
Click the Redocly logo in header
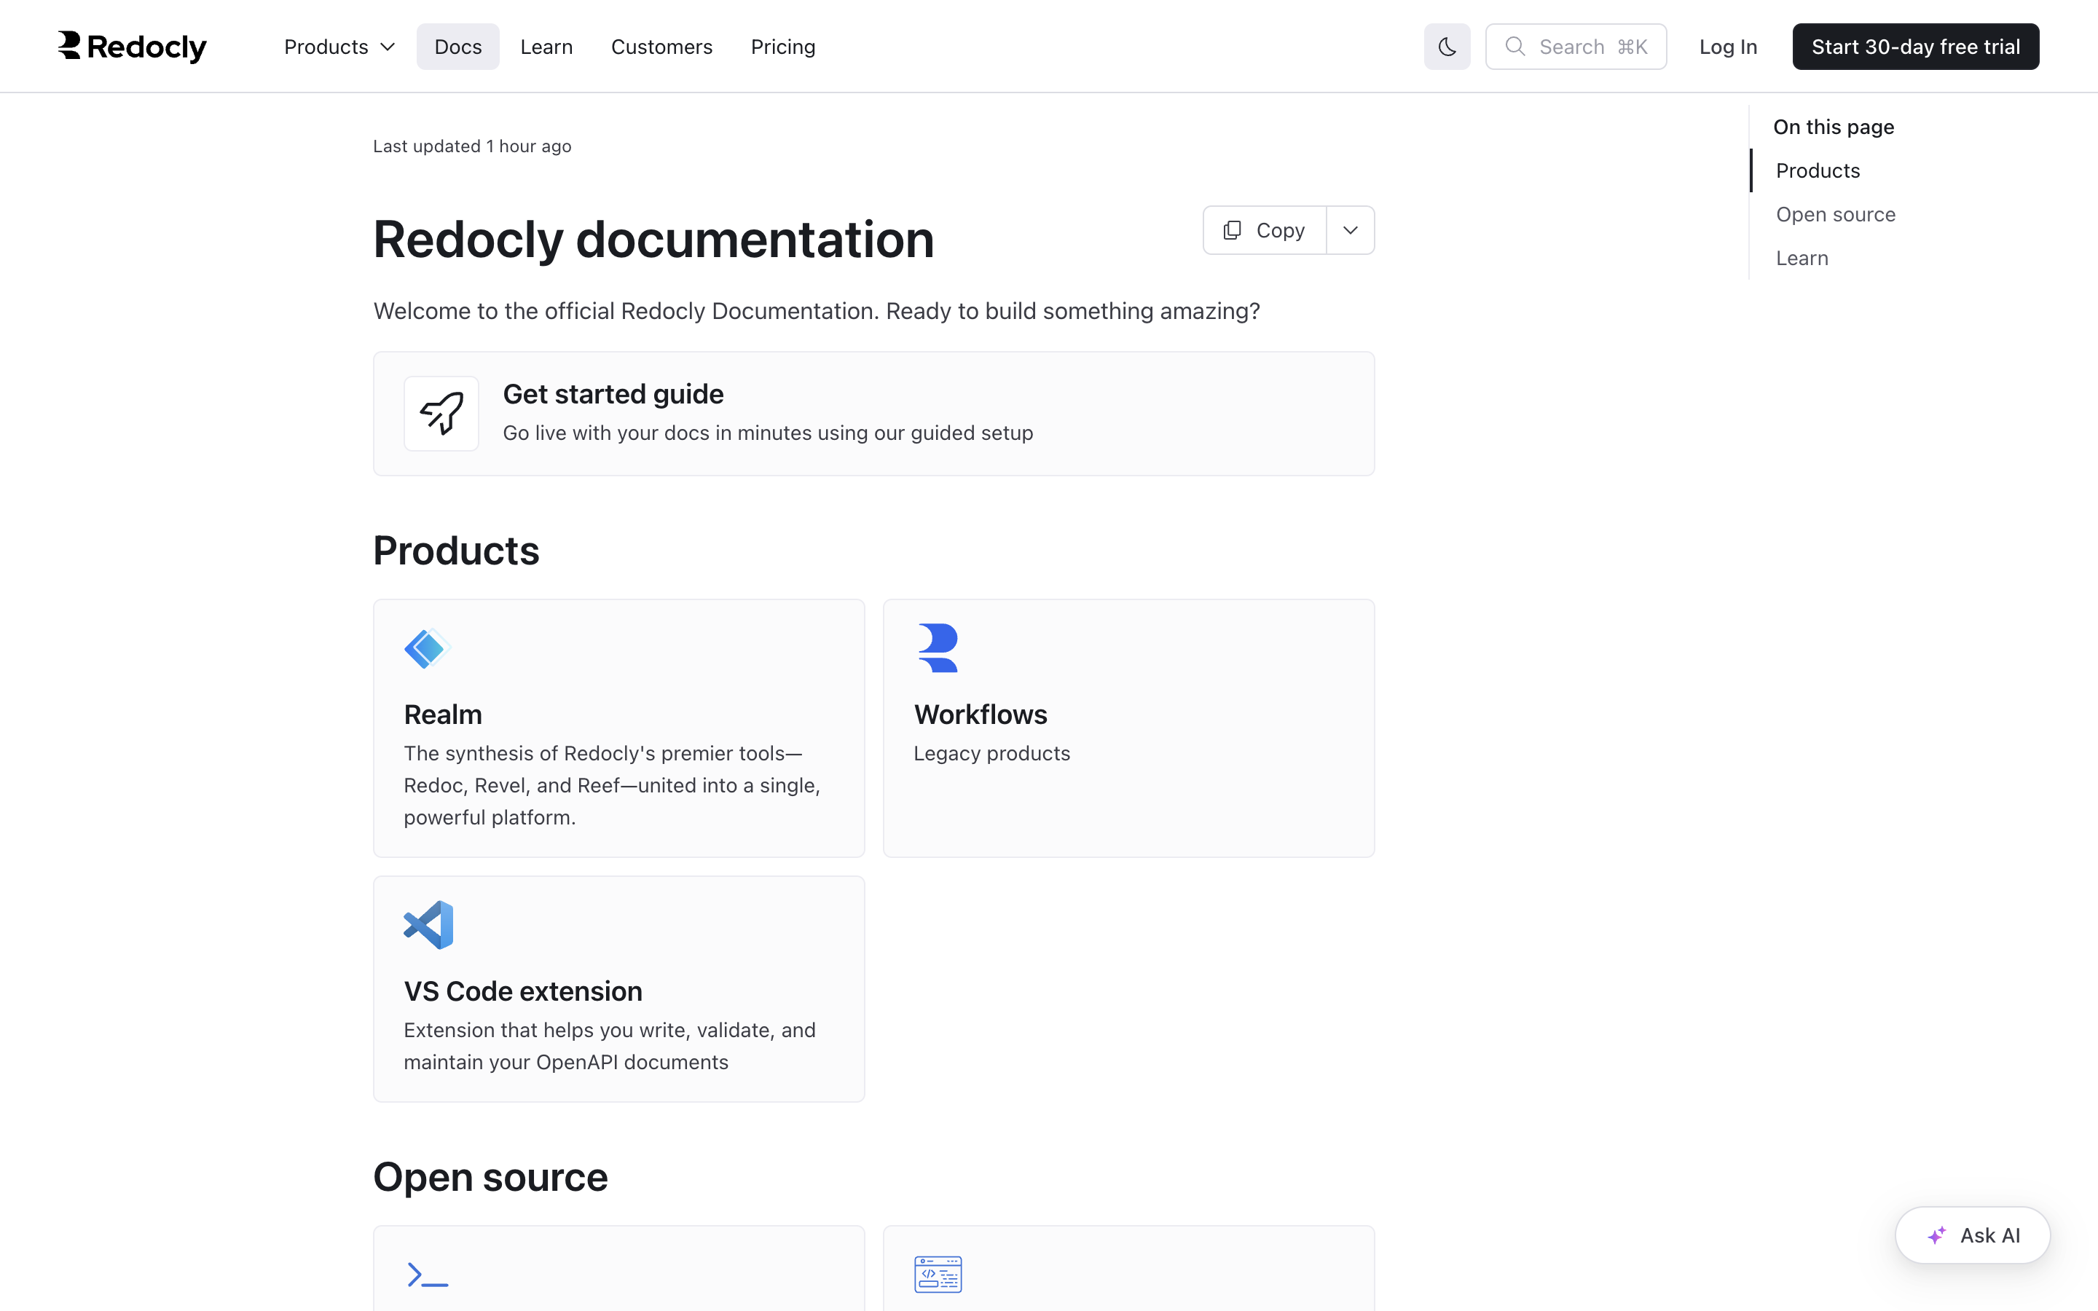[x=132, y=47]
